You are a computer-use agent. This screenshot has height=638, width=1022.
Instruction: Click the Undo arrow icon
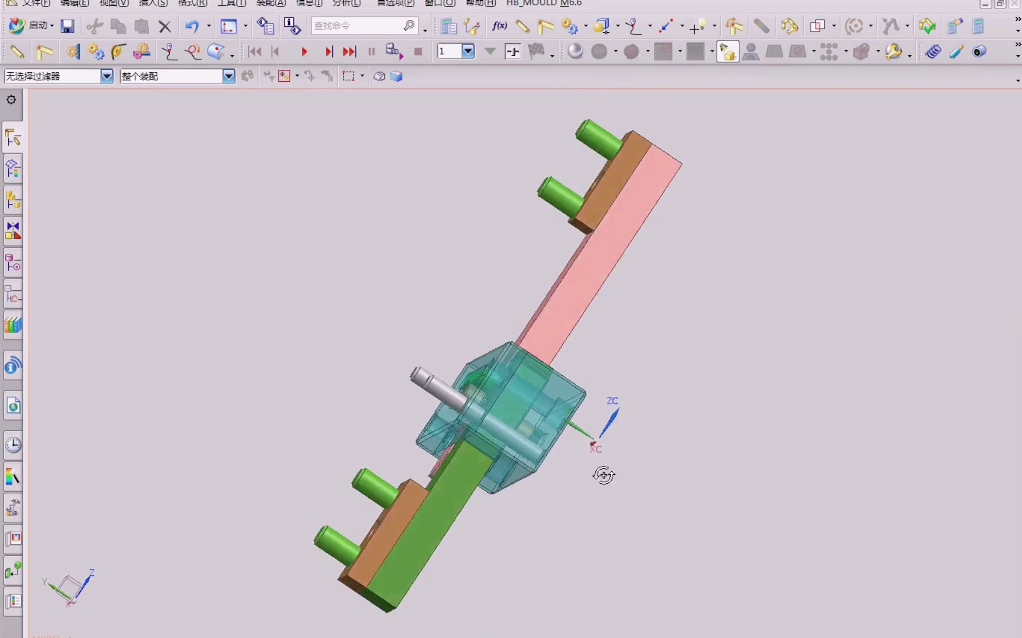(192, 26)
